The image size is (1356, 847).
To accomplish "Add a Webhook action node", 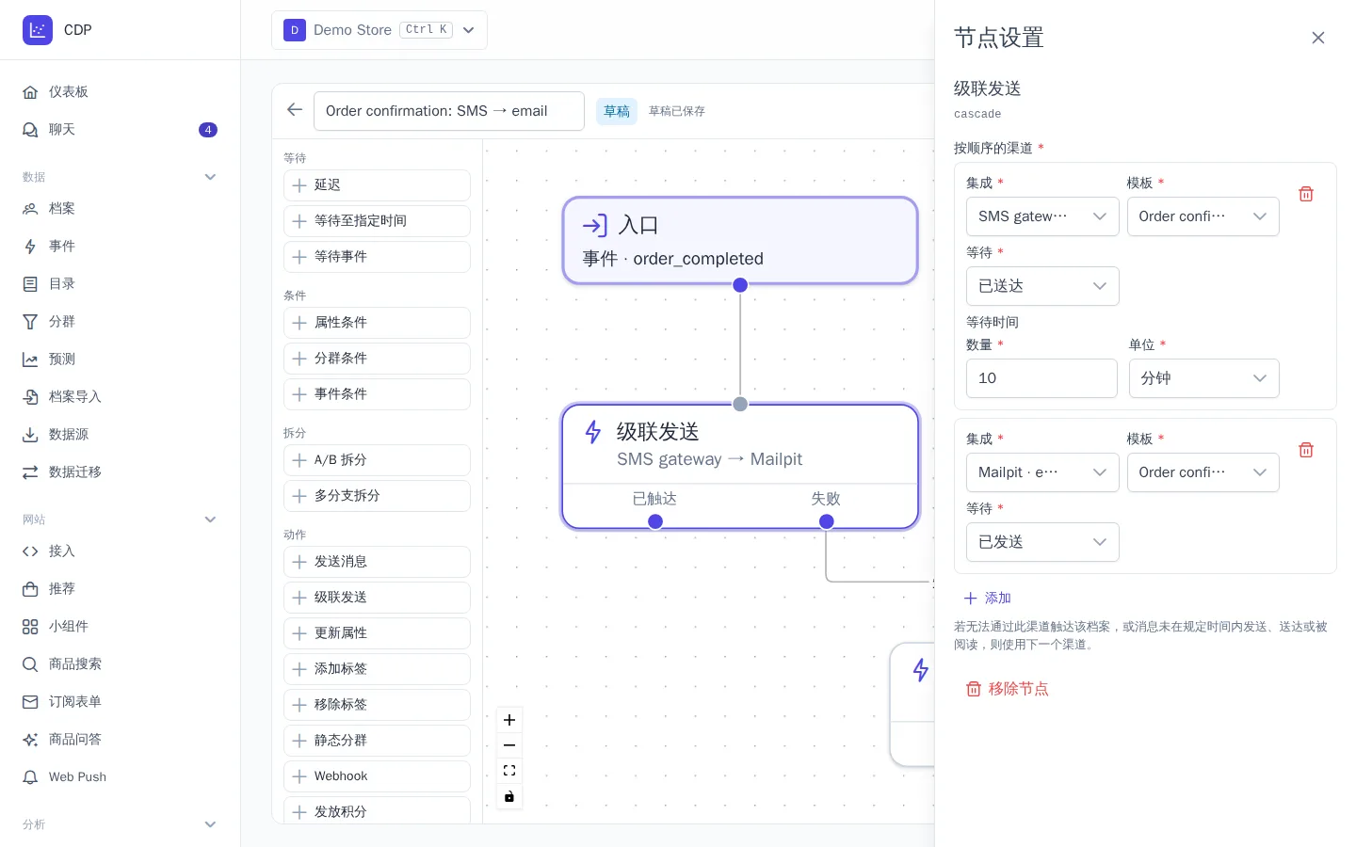I will tap(377, 776).
